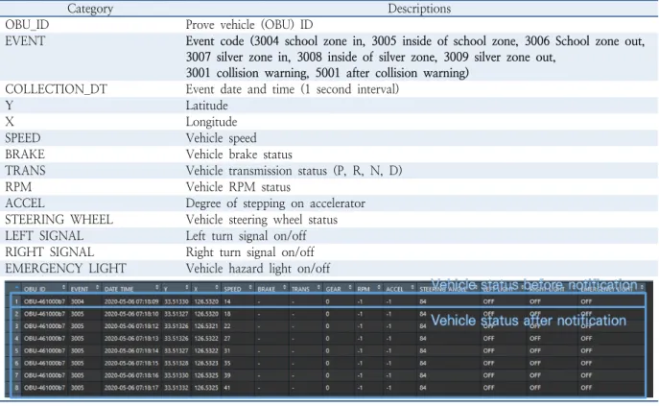Click the BRAKE column sort arrows
The height and width of the screenshot is (406, 659).
(x=284, y=287)
